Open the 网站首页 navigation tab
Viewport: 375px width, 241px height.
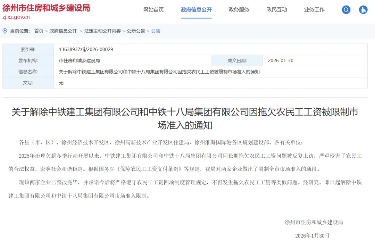coord(153,10)
